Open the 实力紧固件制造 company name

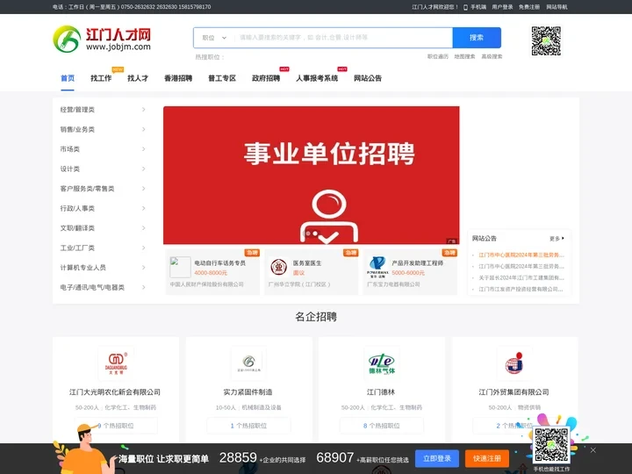click(x=248, y=392)
